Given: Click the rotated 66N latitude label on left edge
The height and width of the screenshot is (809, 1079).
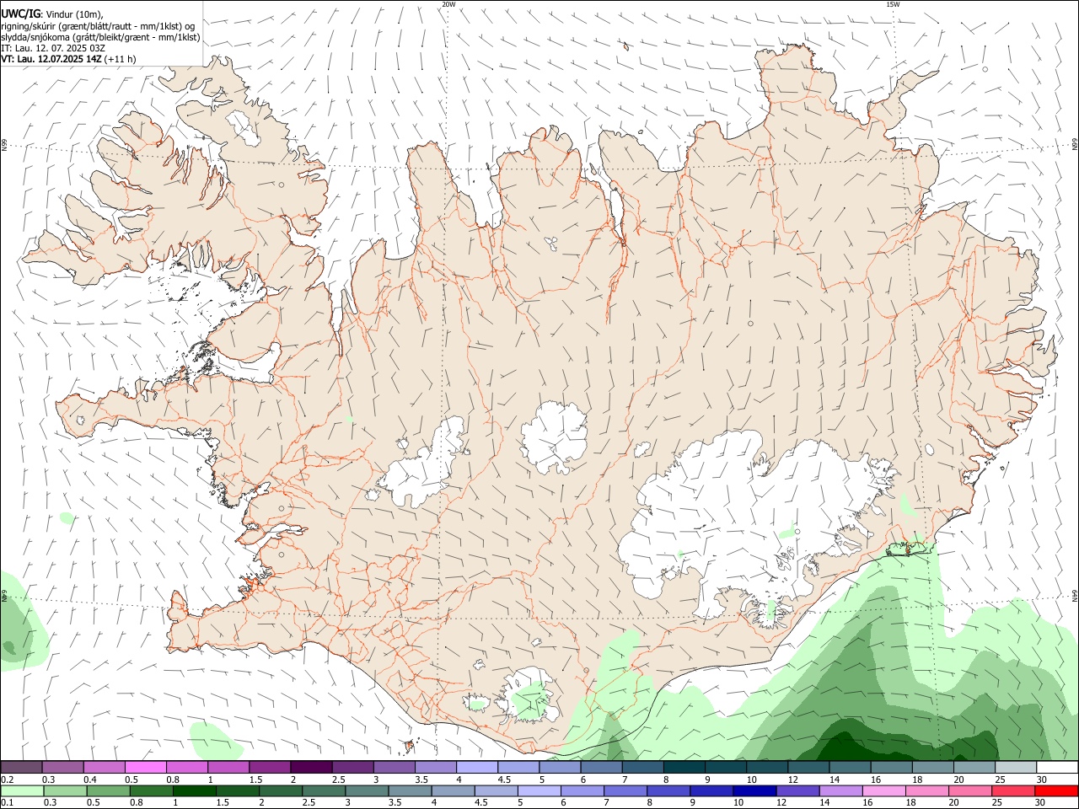Looking at the screenshot, I should pos(4,146).
